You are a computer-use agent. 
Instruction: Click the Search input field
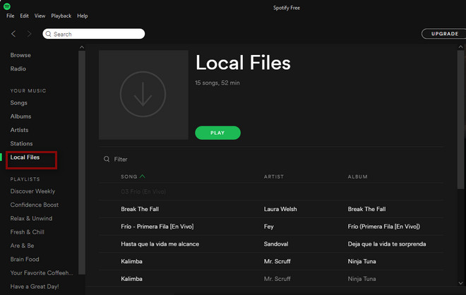pyautogui.click(x=94, y=34)
